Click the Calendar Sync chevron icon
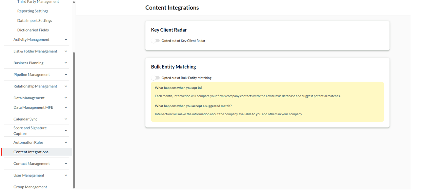Screen dimensions: 422x190 coord(66,119)
